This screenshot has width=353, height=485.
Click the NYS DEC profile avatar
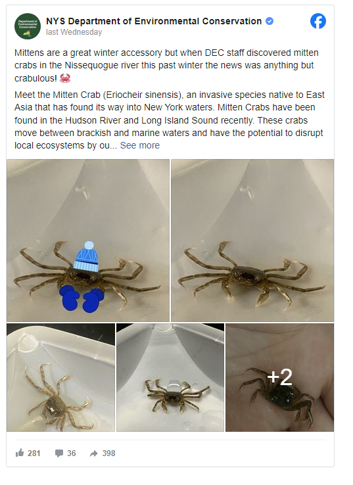[x=28, y=26]
